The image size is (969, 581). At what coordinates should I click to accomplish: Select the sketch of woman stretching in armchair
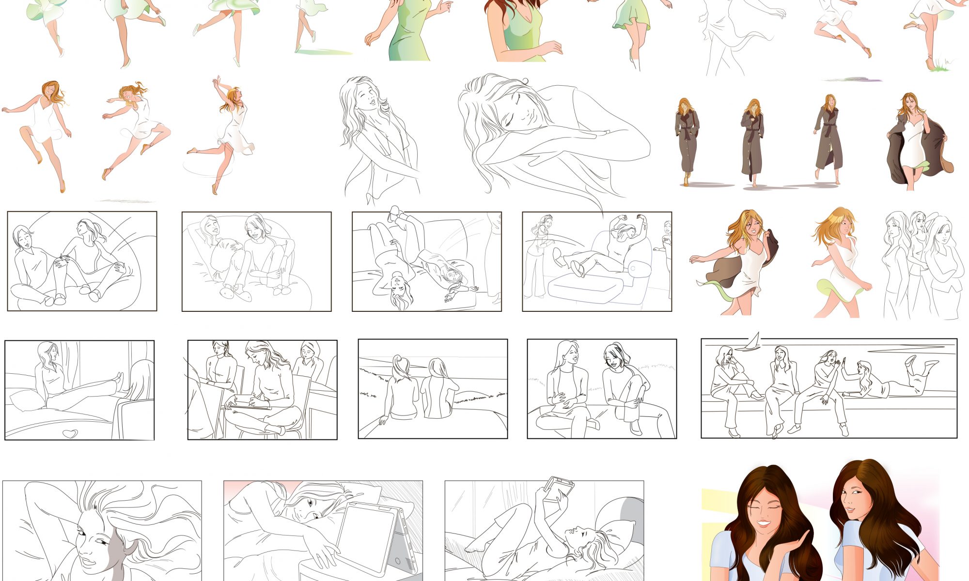pyautogui.click(x=597, y=261)
